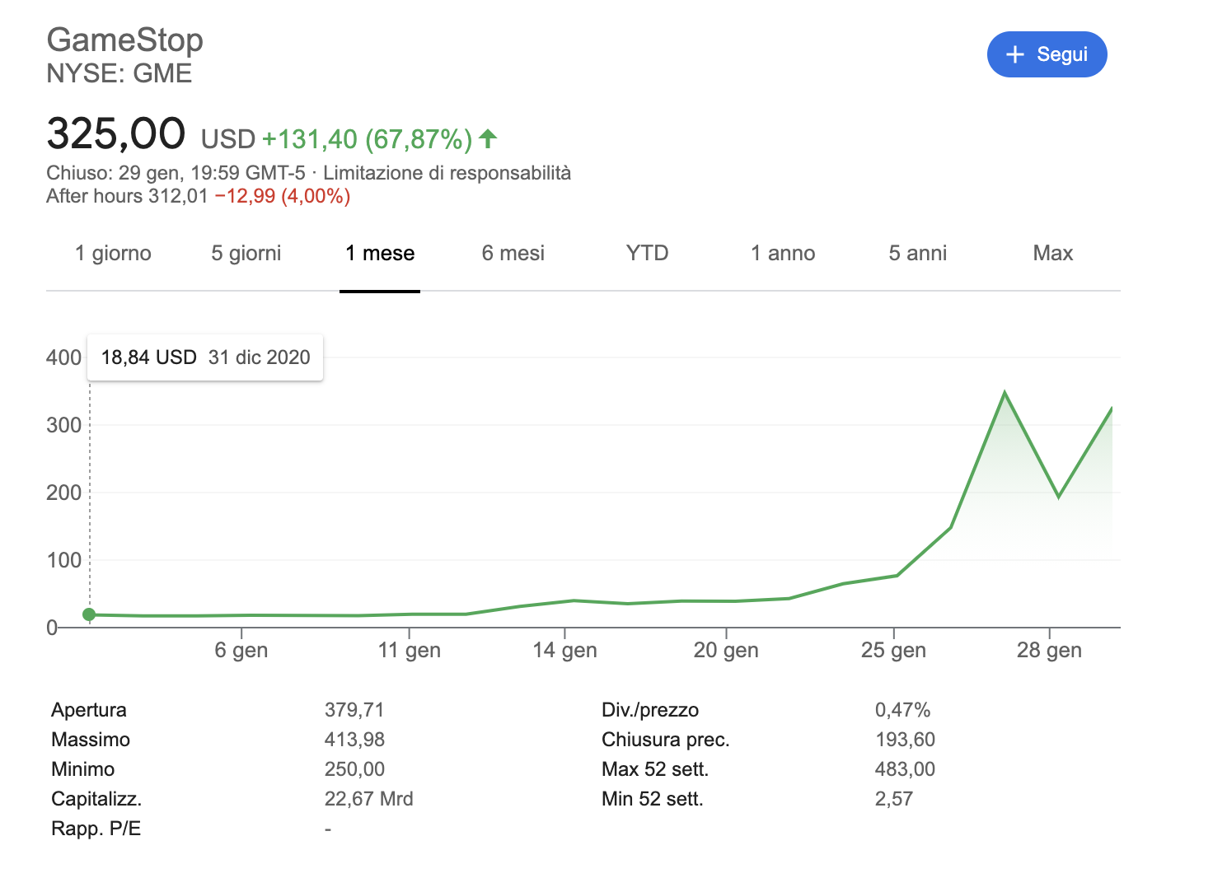Click the plus icon in Segui button

tap(1015, 54)
